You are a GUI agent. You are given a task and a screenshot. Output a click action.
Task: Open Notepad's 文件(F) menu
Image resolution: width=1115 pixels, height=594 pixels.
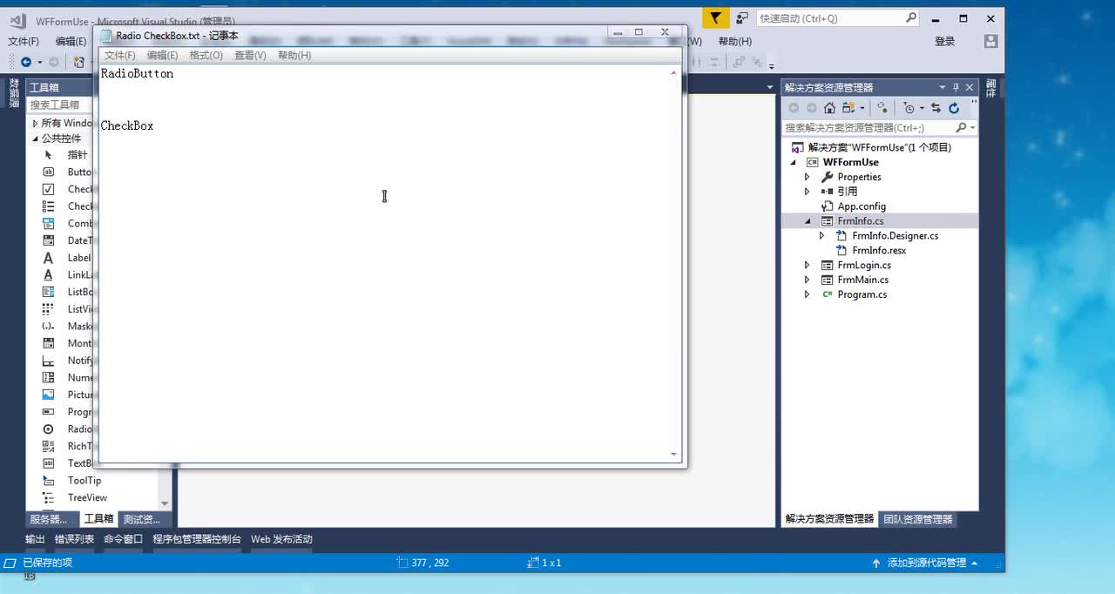click(120, 55)
